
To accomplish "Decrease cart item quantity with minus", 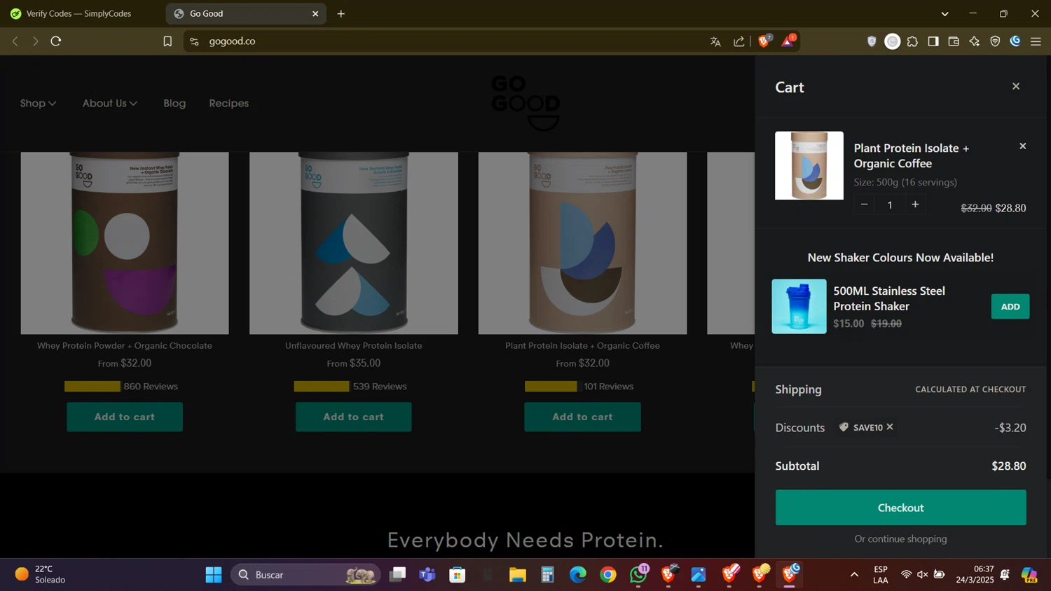I will coord(864,204).
